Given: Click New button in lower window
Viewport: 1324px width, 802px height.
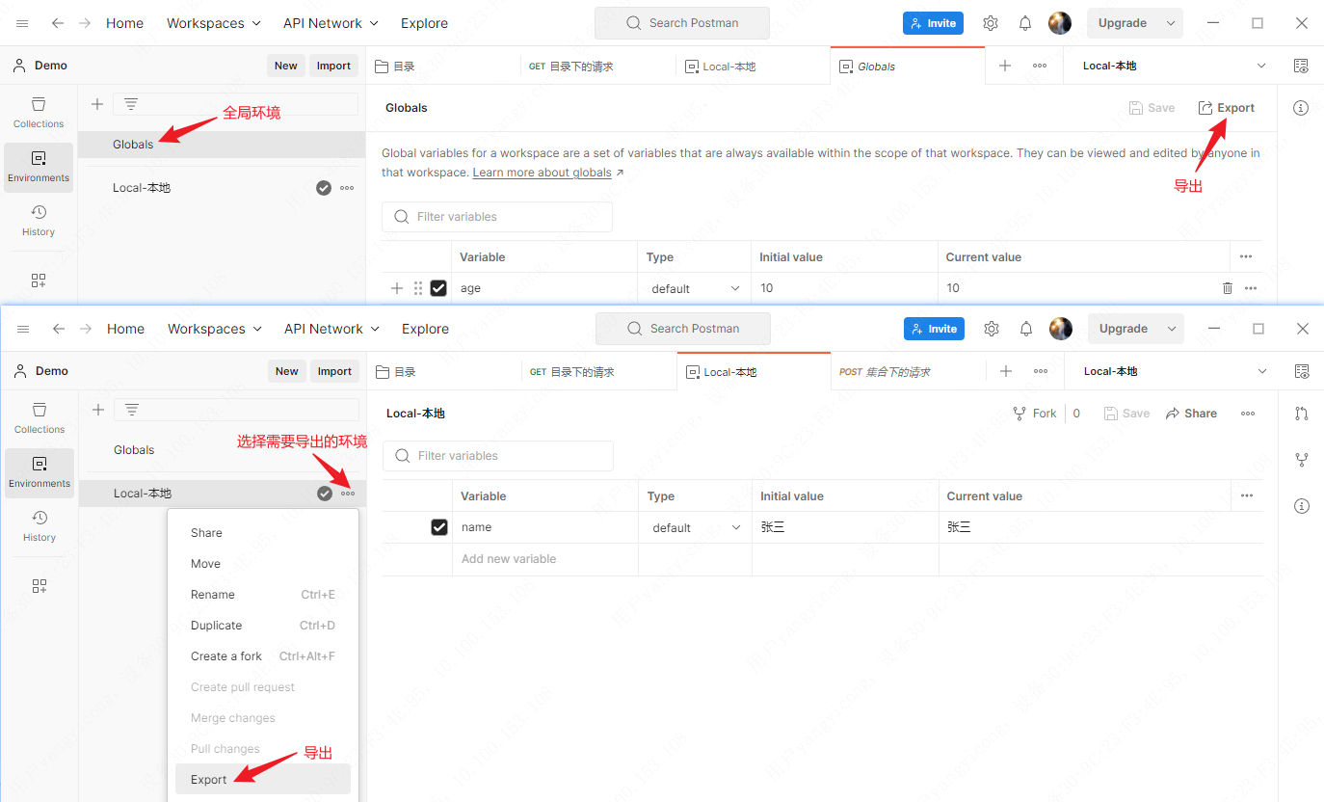Looking at the screenshot, I should [x=287, y=371].
